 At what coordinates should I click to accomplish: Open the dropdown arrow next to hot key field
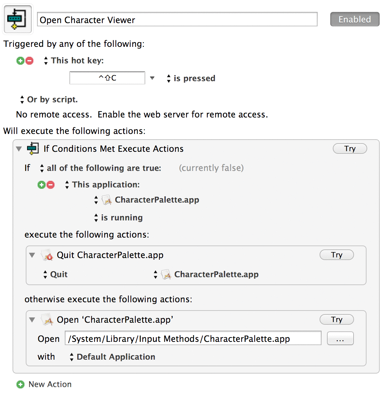152,78
